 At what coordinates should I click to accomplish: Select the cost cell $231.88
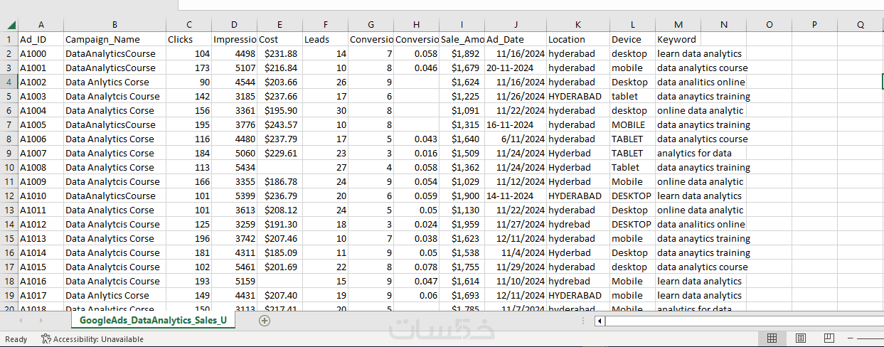coord(279,53)
